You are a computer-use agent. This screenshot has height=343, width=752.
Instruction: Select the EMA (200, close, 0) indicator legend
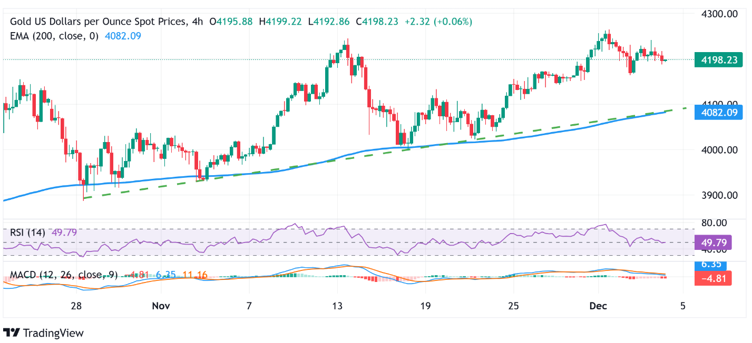54,36
